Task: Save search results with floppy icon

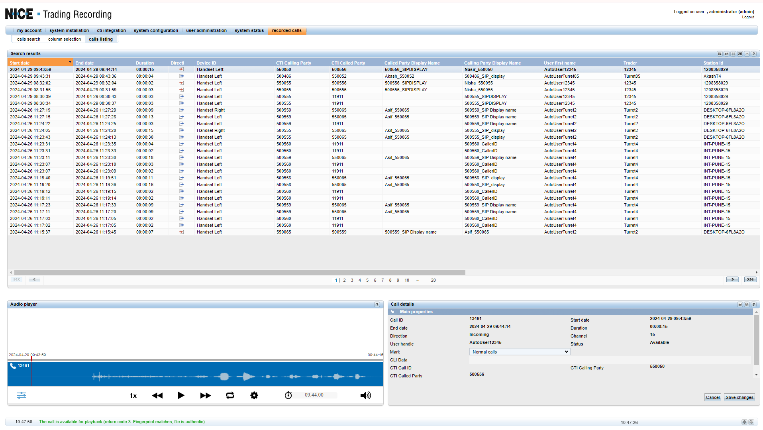Action: click(x=720, y=54)
